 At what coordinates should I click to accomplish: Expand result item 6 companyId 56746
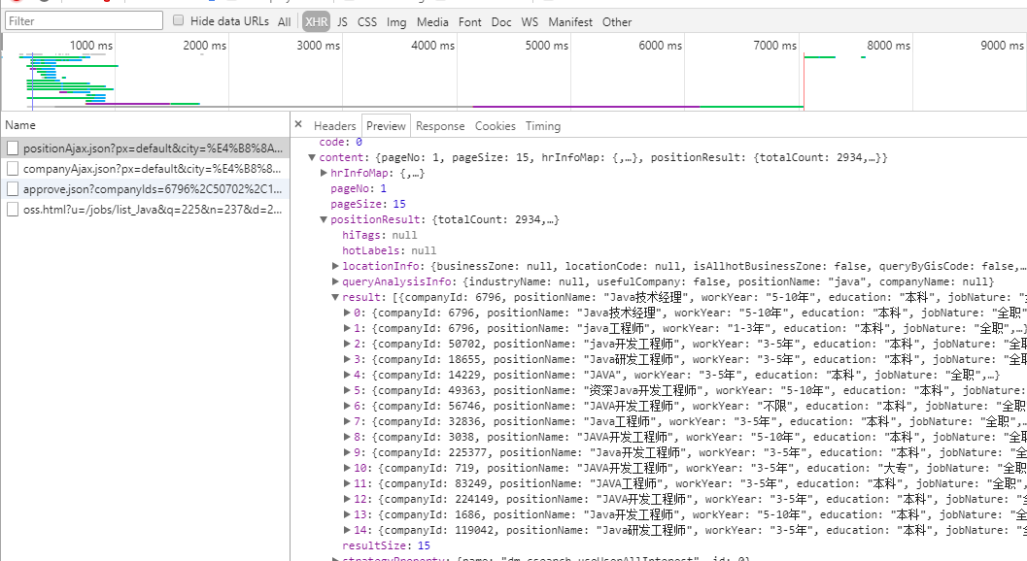[x=347, y=406]
